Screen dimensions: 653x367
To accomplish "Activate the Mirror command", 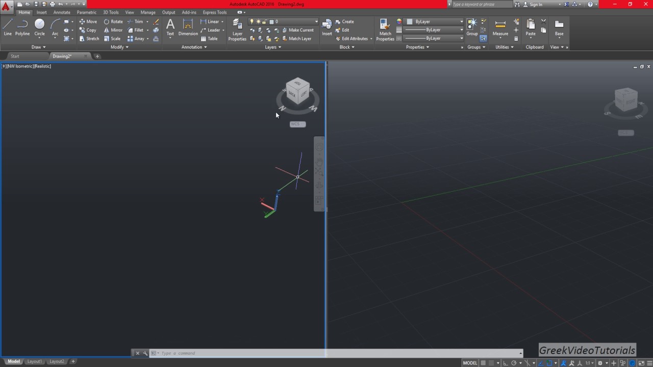I will coord(113,30).
